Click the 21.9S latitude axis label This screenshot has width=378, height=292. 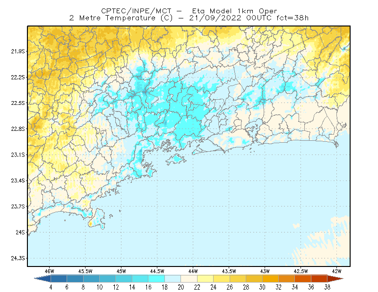pos(18,52)
